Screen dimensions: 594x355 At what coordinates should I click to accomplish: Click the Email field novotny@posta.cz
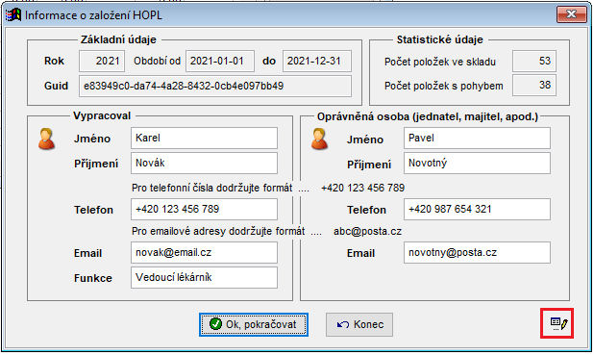coord(477,253)
